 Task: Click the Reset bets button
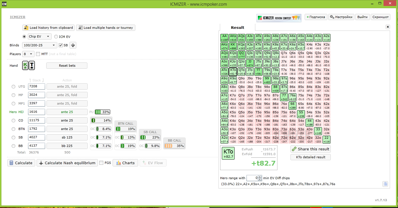(x=67, y=66)
